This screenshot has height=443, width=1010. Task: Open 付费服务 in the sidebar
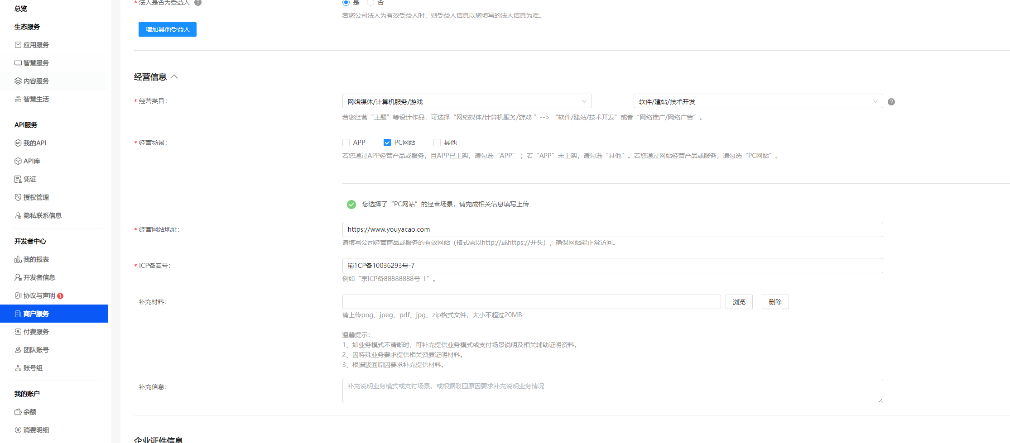pyautogui.click(x=54, y=332)
